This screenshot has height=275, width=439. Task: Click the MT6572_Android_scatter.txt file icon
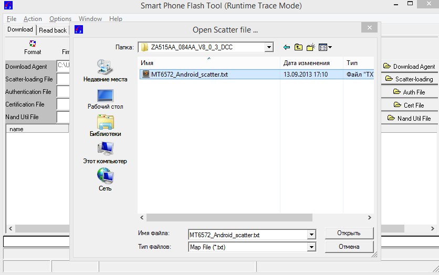tap(145, 74)
